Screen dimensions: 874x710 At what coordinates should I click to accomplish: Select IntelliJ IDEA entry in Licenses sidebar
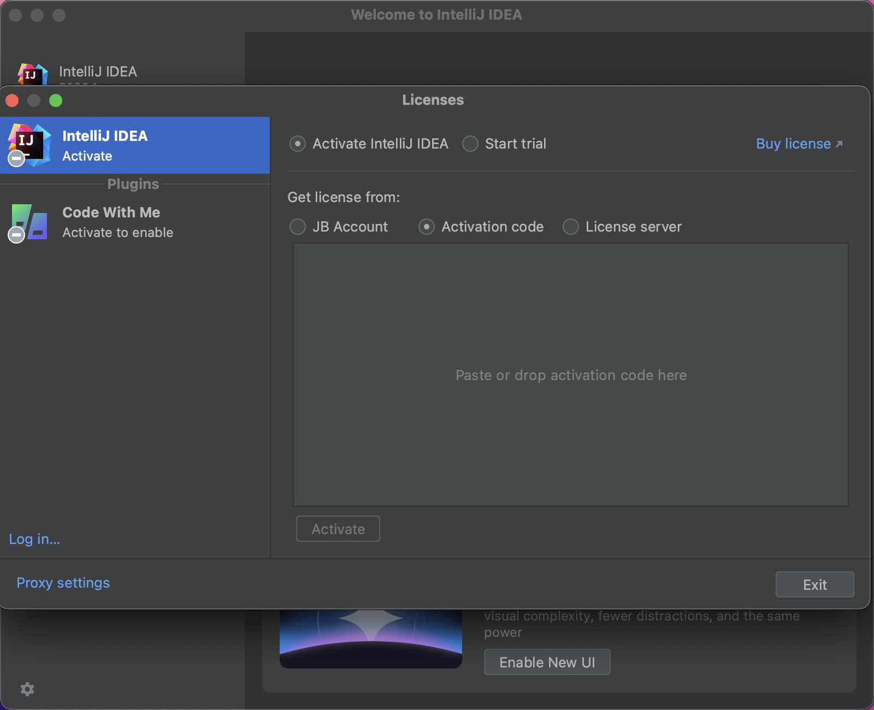coord(135,145)
